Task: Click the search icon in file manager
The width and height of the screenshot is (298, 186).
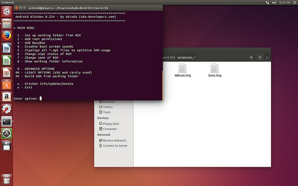Action: 251,57
